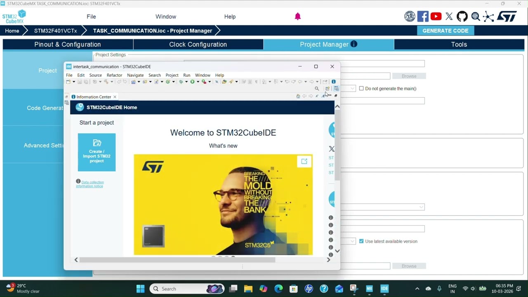Image resolution: width=528 pixels, height=297 pixels.
Task: Click the new C source file icon in the CubeIDE toolbar
Action: (x=157, y=82)
